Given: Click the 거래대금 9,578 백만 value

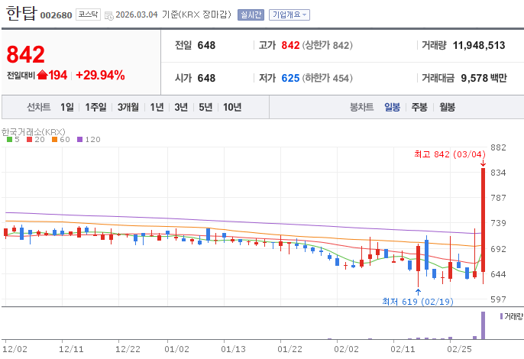Looking at the screenshot, I should pyautogui.click(x=484, y=78).
